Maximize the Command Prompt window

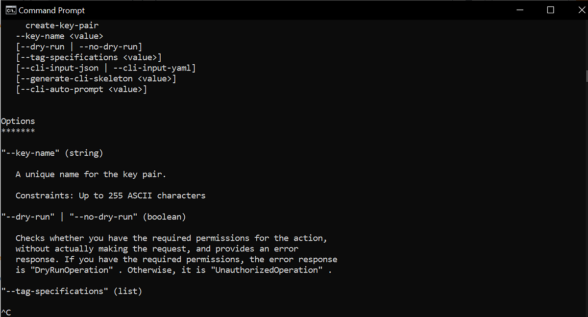550,10
